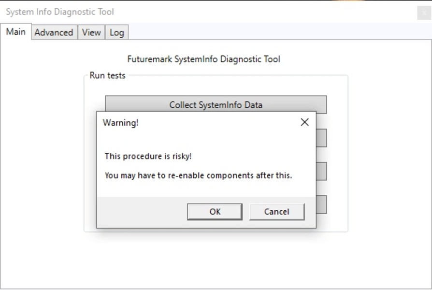Cancel the risky procedure warning
The width and height of the screenshot is (432, 290).
pos(277,212)
